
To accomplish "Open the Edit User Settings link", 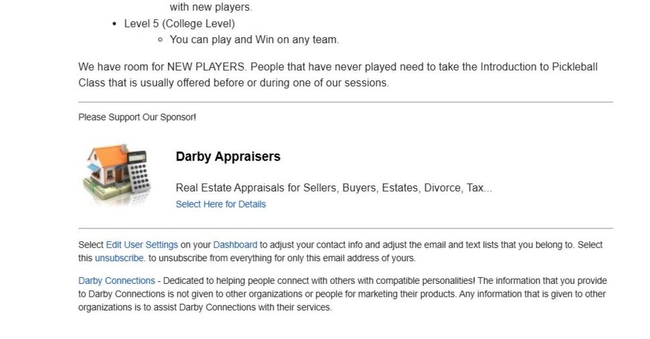I will click(142, 245).
